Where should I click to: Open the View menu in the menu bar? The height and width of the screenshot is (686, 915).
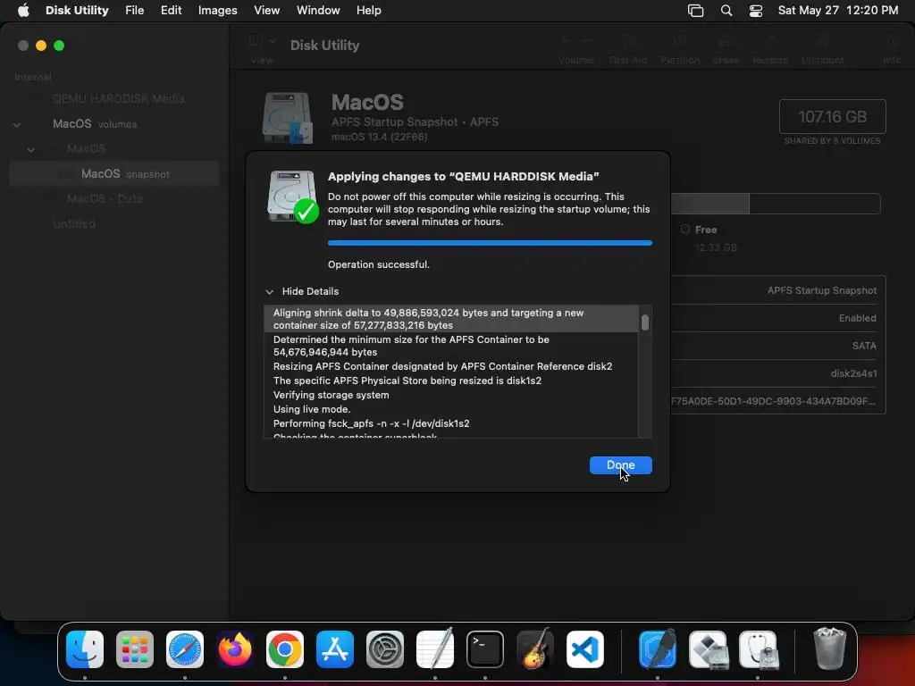[266, 10]
